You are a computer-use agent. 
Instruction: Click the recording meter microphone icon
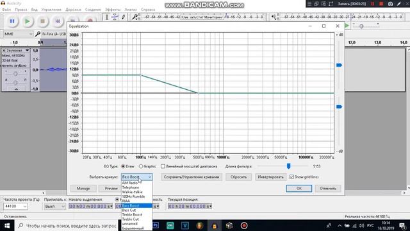click(x=135, y=17)
